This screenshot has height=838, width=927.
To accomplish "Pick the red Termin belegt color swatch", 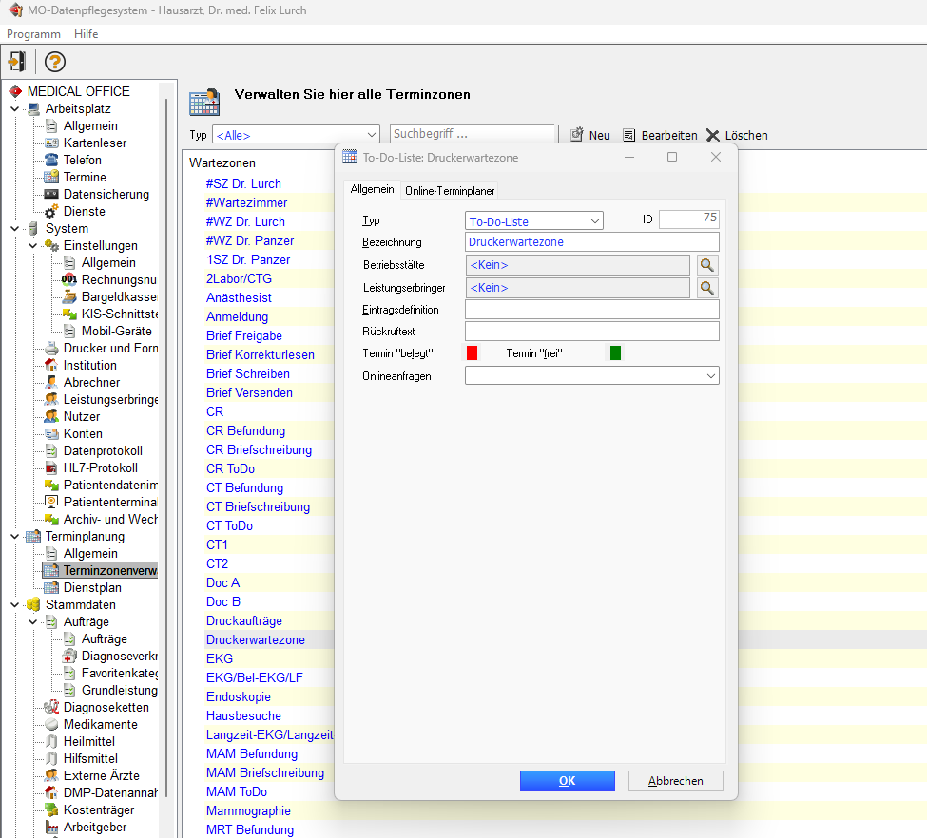I will (x=472, y=353).
